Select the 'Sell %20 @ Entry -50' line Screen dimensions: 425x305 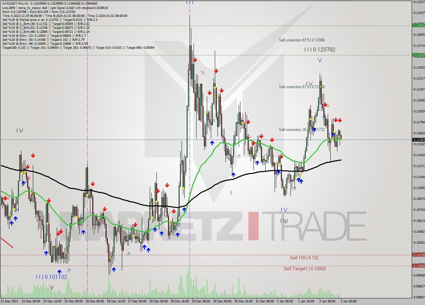tap(43, 39)
